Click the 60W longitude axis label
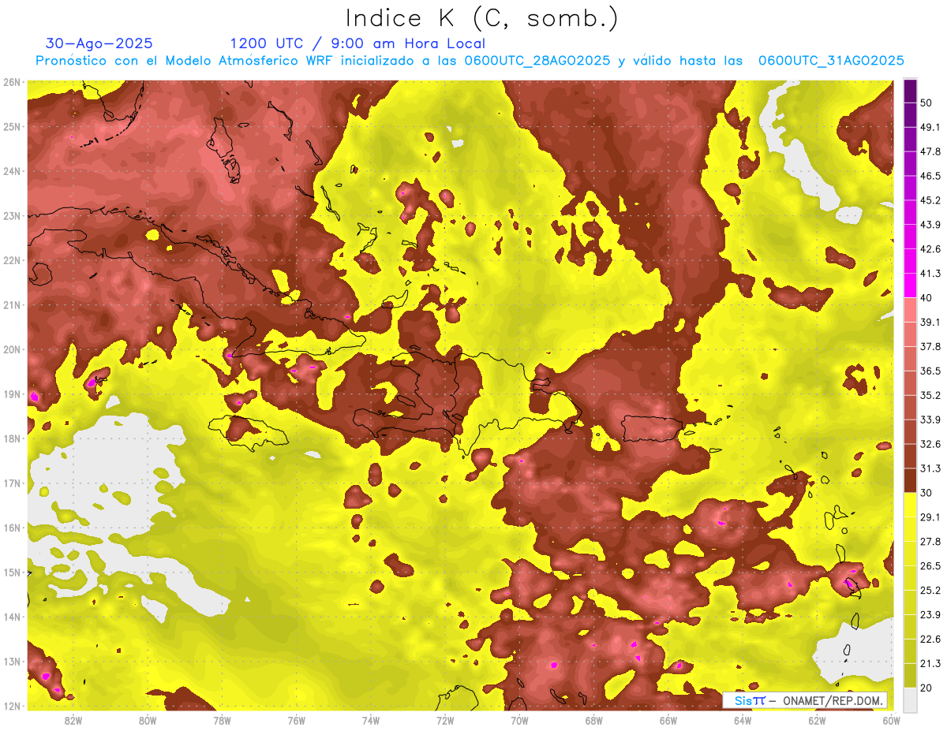Viewport: 947px width, 731px height. pos(891,720)
